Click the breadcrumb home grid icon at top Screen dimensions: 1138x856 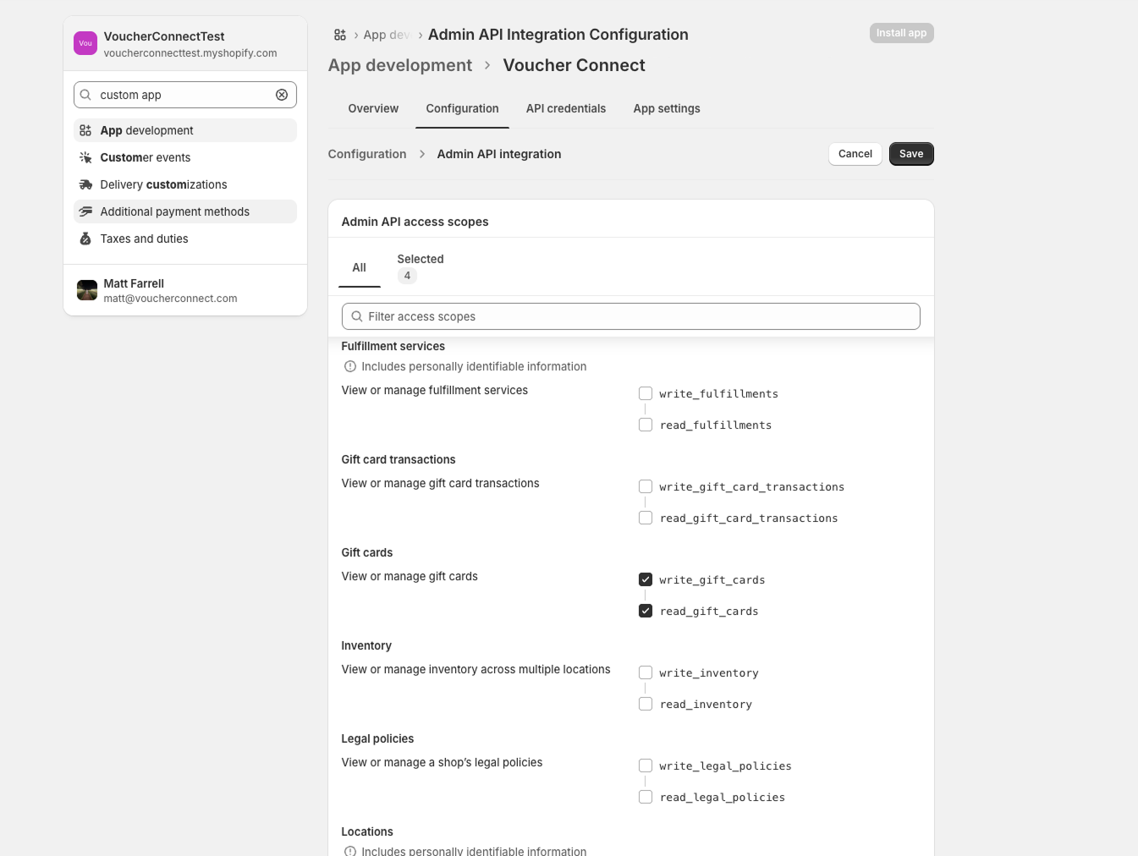tap(340, 35)
